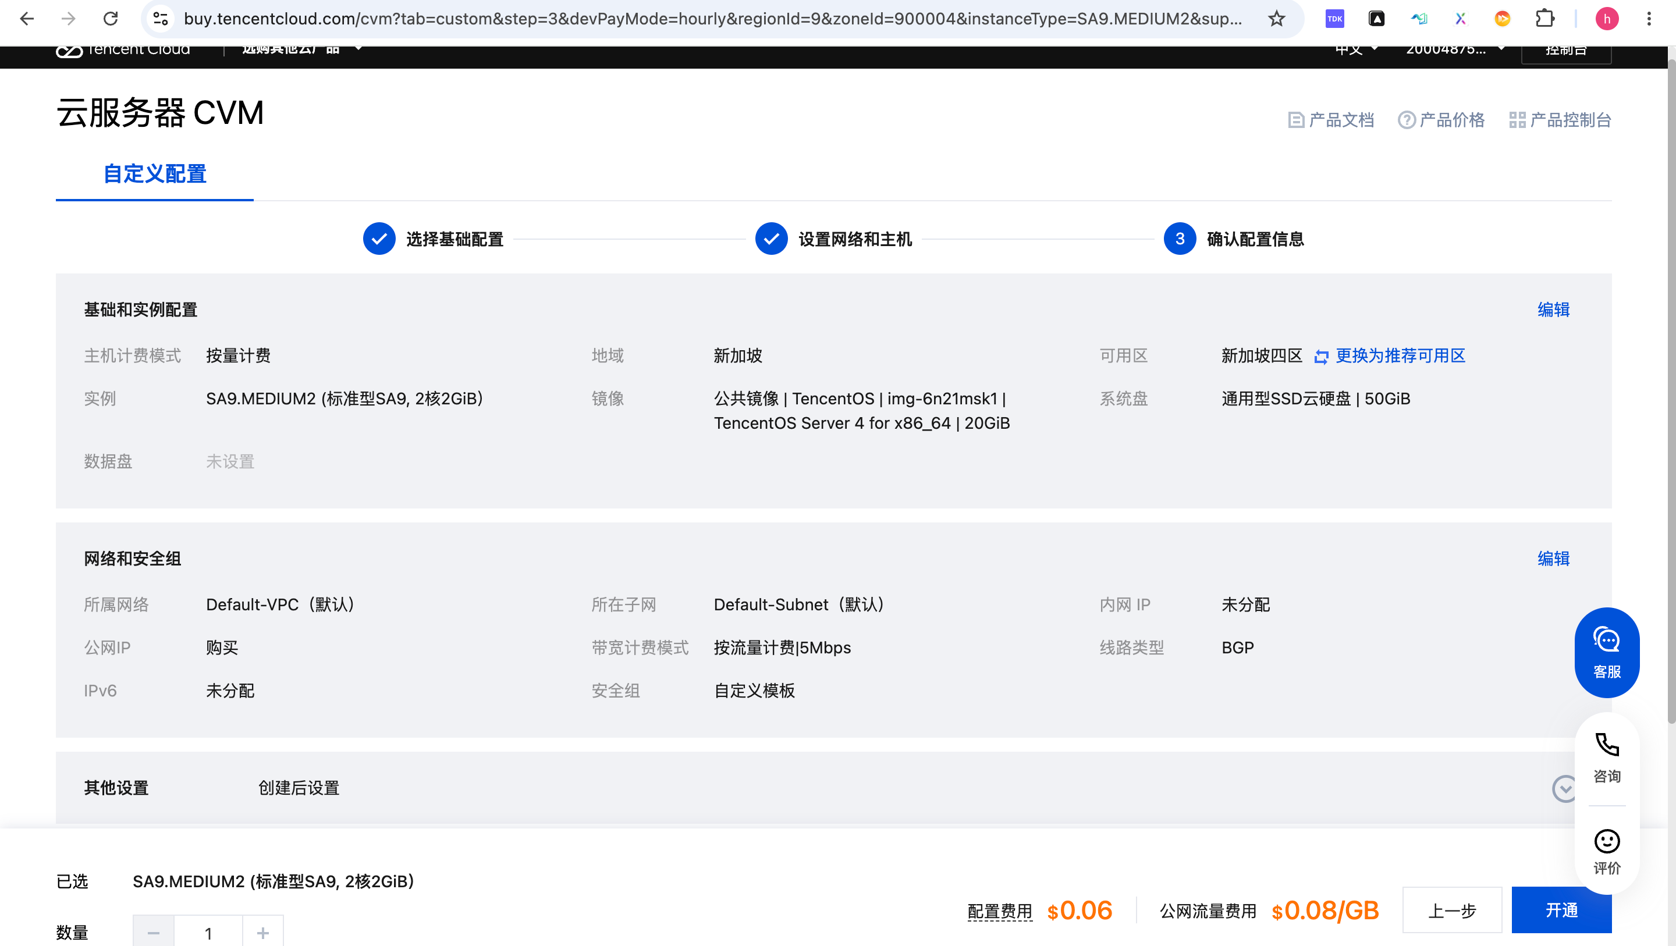Viewport: 1676px width, 946px height.
Task: Click the TencentOS Server 4 image text
Action: 862,424
